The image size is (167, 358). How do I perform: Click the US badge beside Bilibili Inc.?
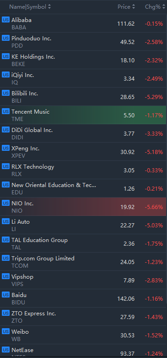click(x=5, y=93)
